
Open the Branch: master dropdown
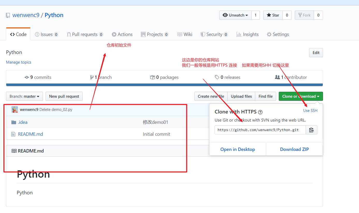click(x=24, y=96)
